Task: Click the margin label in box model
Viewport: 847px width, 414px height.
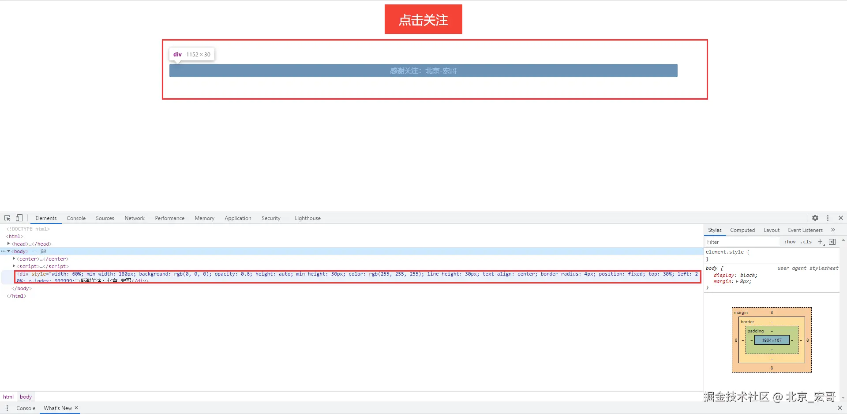Action: (741, 313)
